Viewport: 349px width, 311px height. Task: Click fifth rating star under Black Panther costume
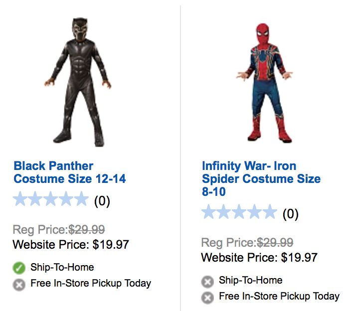(x=81, y=200)
